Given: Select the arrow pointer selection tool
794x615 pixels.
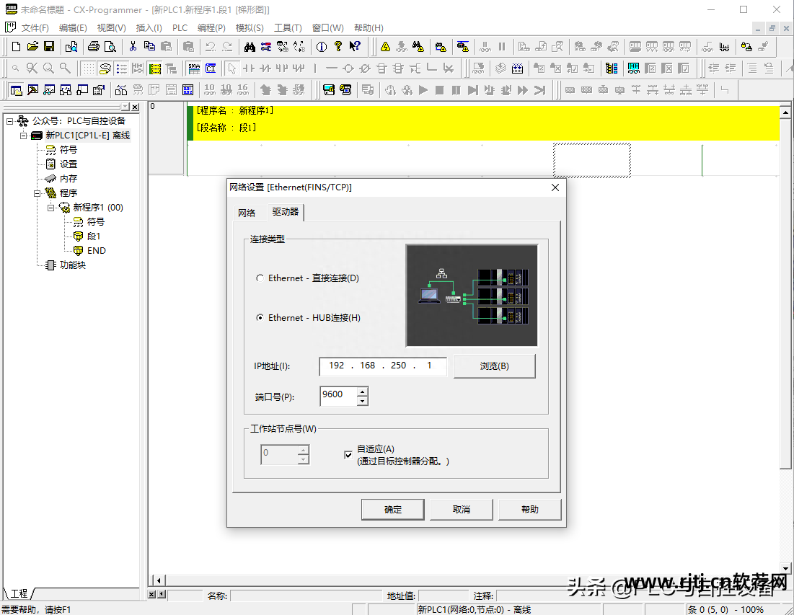Looking at the screenshot, I should [231, 68].
